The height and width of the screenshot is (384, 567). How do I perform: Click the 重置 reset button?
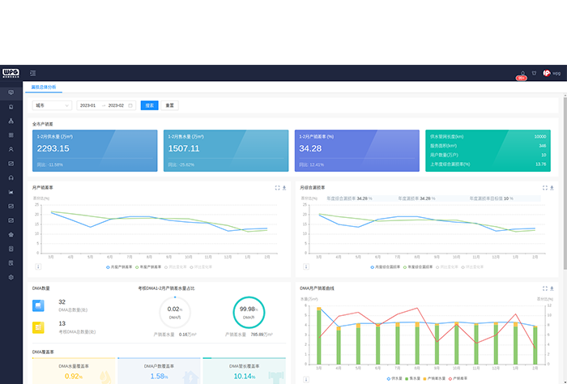pyautogui.click(x=169, y=105)
